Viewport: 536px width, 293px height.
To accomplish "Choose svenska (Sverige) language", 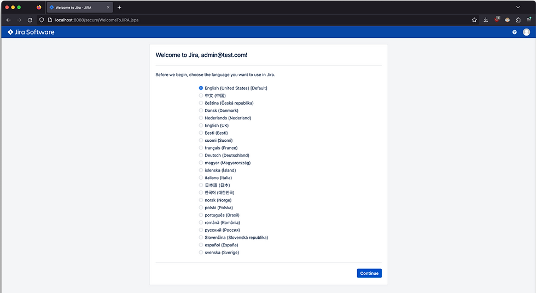I will 201,252.
